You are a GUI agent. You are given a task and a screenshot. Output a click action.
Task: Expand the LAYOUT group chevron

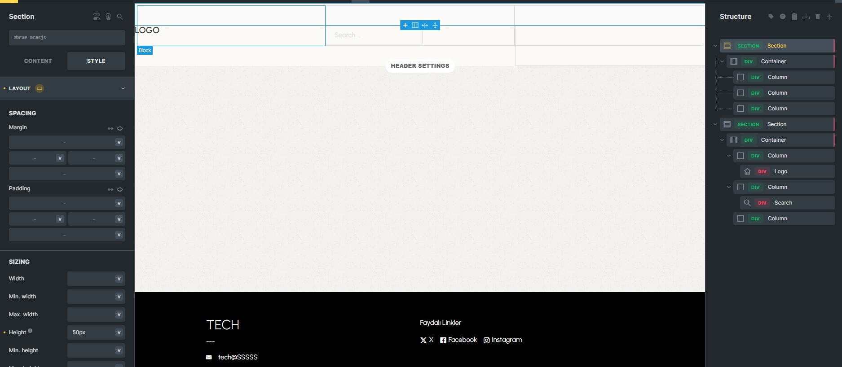click(x=123, y=88)
